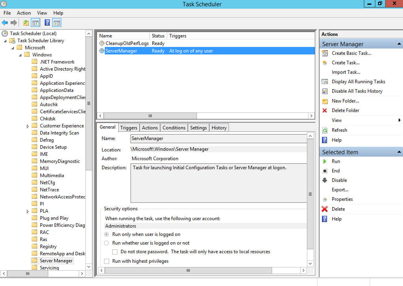Select the Plug and Play folder
The width and height of the screenshot is (403, 286).
pos(54,218)
